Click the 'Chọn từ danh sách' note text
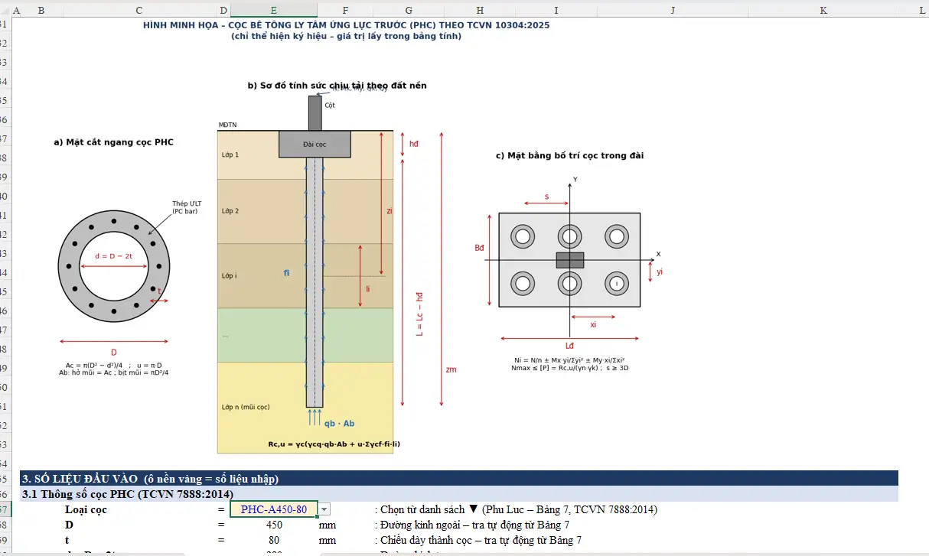Viewport: 929px width, 556px height. point(516,509)
